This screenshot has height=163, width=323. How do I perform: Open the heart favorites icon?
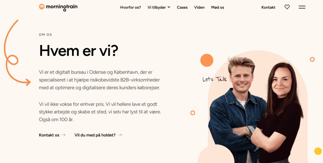tap(287, 7)
